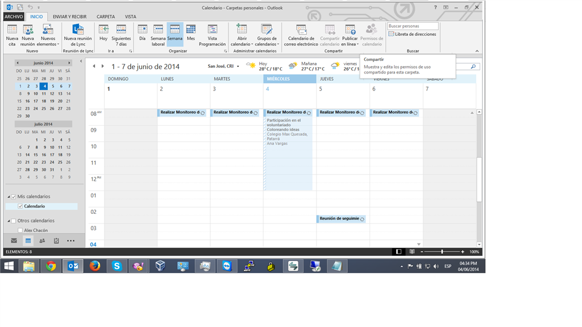This screenshot has height=327, width=582.
Task: Open the Nuevos elementos dropdown
Action: (48, 35)
